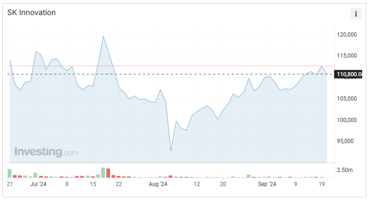Select the 22 date label on the time axis

point(119,184)
